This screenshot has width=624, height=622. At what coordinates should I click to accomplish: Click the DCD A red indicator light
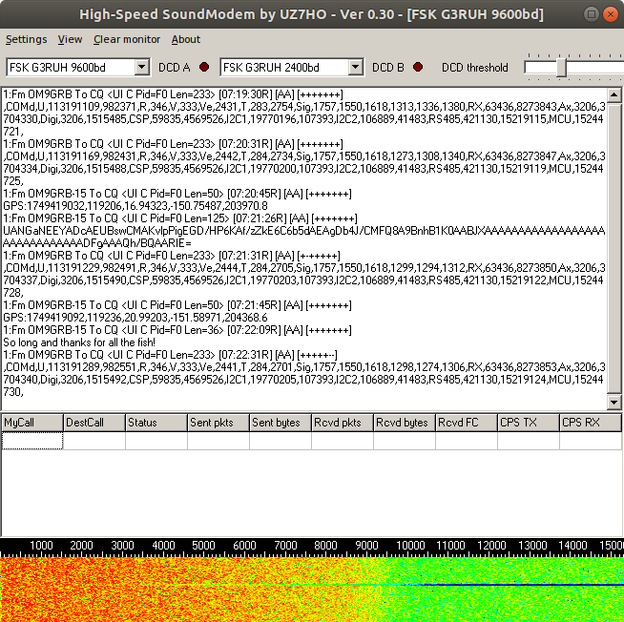(204, 67)
